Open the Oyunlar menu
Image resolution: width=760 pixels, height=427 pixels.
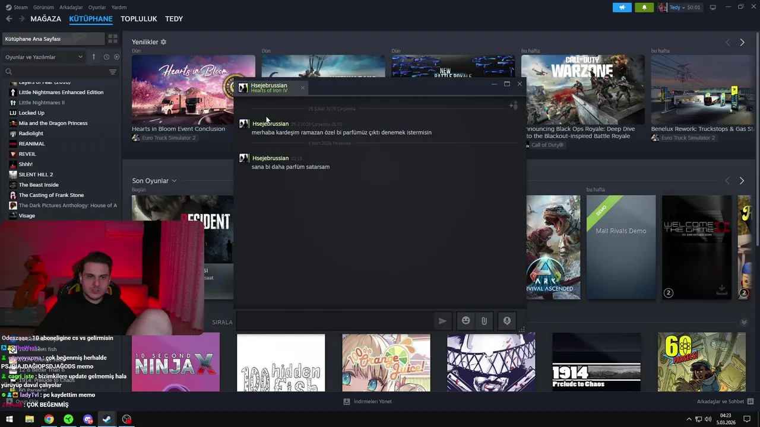coord(97,7)
